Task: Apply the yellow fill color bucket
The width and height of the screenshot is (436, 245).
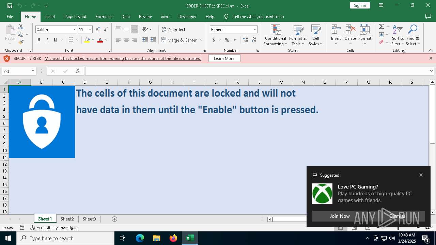Action: tap(87, 40)
